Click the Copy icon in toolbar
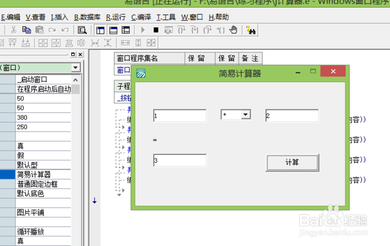Viewport: 390px width, 246px height. click(x=26, y=30)
